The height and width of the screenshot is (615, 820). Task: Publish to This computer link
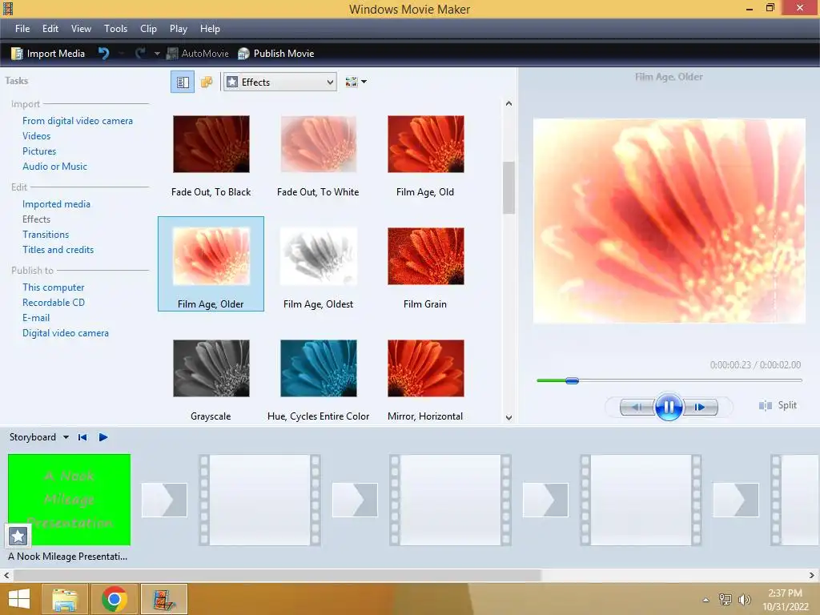(54, 287)
